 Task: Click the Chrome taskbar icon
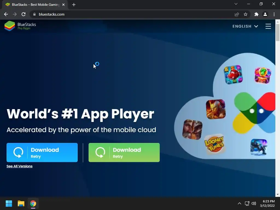click(33, 203)
